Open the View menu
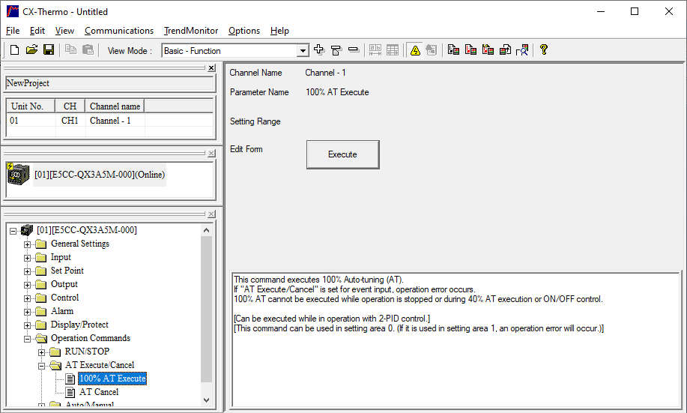Screen dimensions: 687x413 coord(64,31)
